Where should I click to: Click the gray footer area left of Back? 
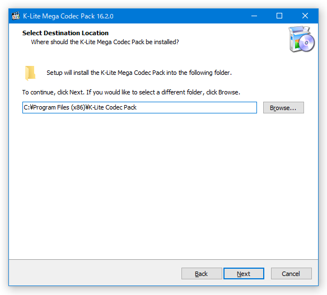[x=94, y=274]
